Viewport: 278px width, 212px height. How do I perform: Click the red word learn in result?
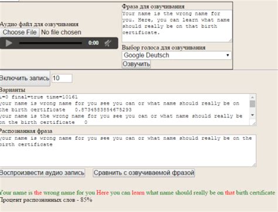(x=138, y=193)
